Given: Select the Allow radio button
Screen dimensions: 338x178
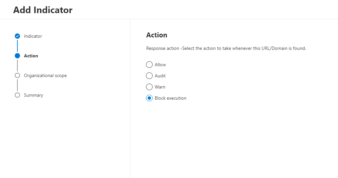Looking at the screenshot, I should pos(149,65).
